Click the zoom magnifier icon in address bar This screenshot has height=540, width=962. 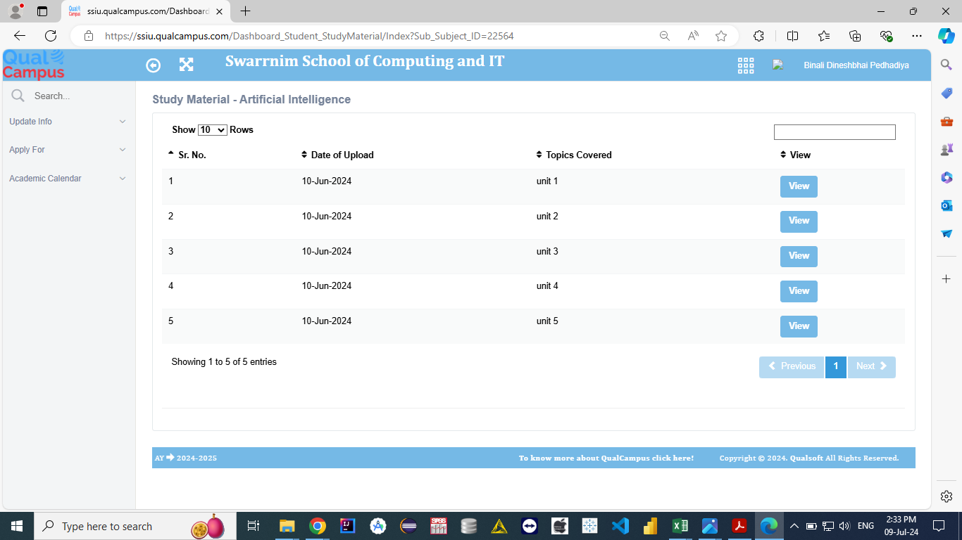coord(664,36)
